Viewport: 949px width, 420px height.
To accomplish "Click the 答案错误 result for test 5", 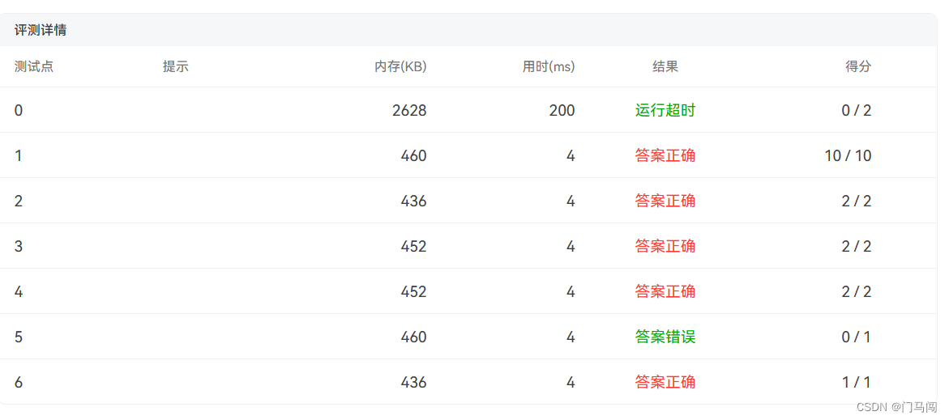I will click(x=665, y=337).
